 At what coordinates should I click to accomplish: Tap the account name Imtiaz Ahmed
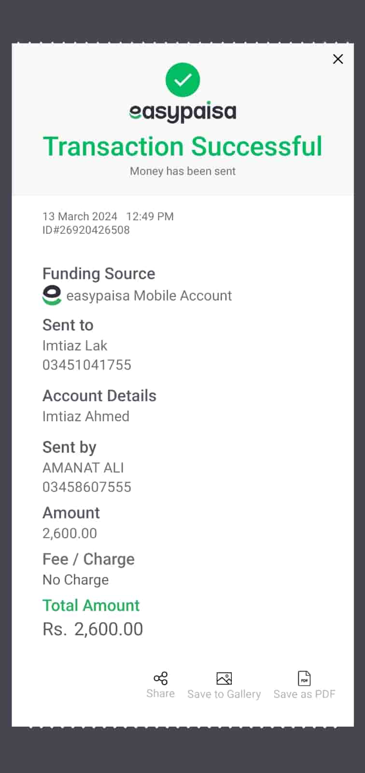point(86,416)
